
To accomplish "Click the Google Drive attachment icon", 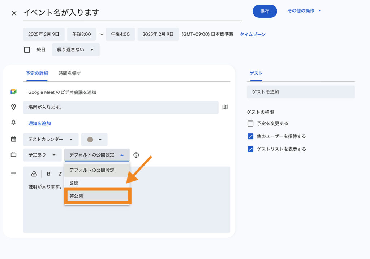I will coord(34,174).
